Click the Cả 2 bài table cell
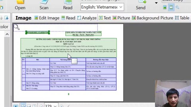Image resolution: width=191 pixels, height=107 pixels. tap(68, 63)
